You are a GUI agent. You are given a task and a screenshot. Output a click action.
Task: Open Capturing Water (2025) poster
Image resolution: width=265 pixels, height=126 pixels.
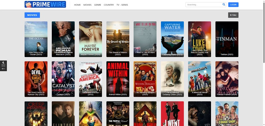tap(172, 39)
